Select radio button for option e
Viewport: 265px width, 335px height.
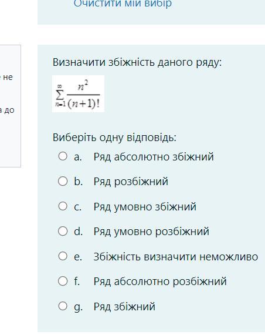[x=63, y=256]
